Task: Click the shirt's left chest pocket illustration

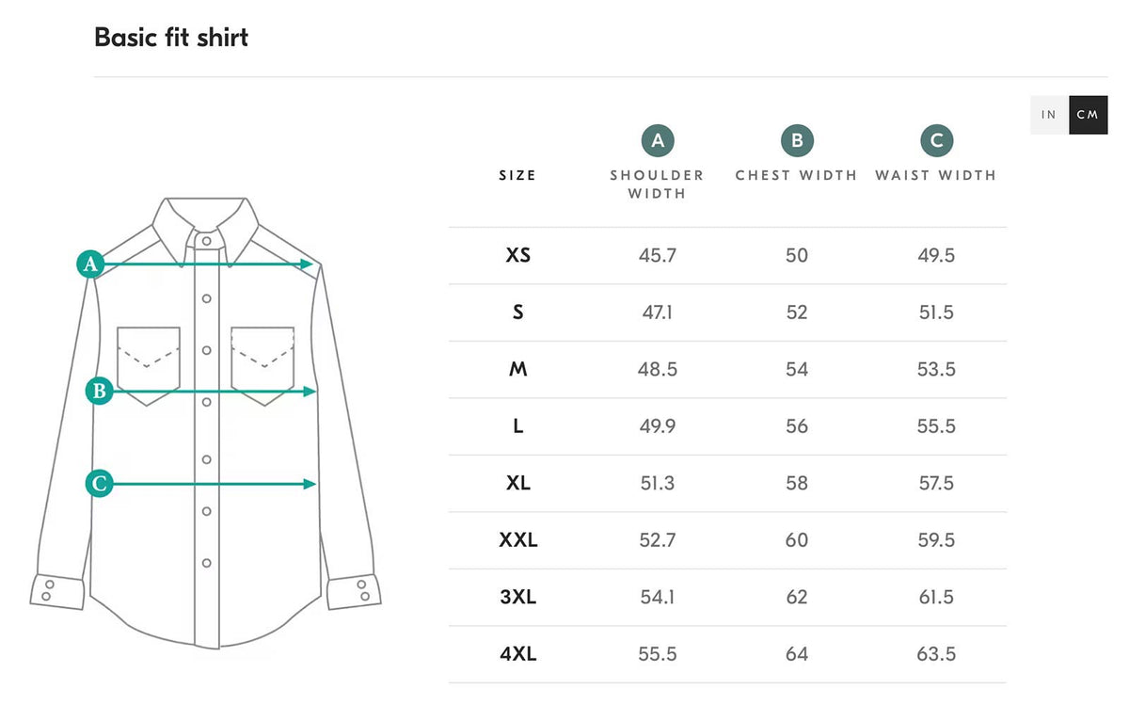Action: pos(149,364)
